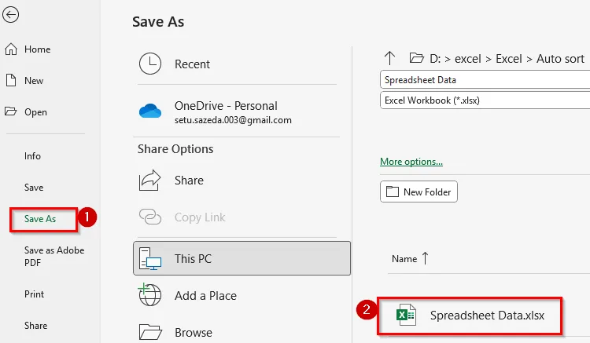Click the folder icon in the New Folder button
Screen dimensions: 590x343
click(x=393, y=192)
